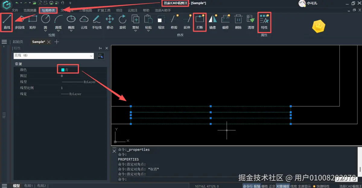Open the 特性 properties tool
The height and width of the screenshot is (188, 362).
pos(264,22)
